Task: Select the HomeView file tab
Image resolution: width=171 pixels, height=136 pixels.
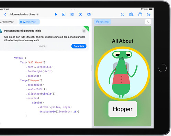Action: [x=29, y=22]
